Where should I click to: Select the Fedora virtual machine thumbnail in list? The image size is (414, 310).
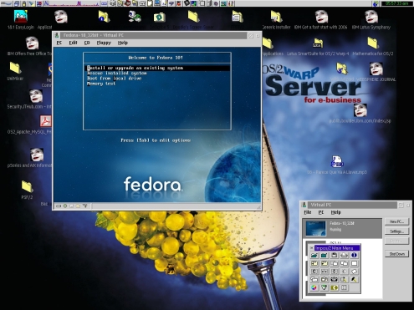click(x=315, y=228)
